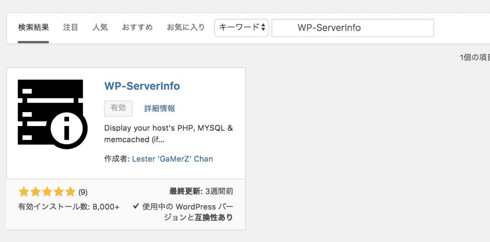Click the fifth yellow rating star

click(x=70, y=192)
